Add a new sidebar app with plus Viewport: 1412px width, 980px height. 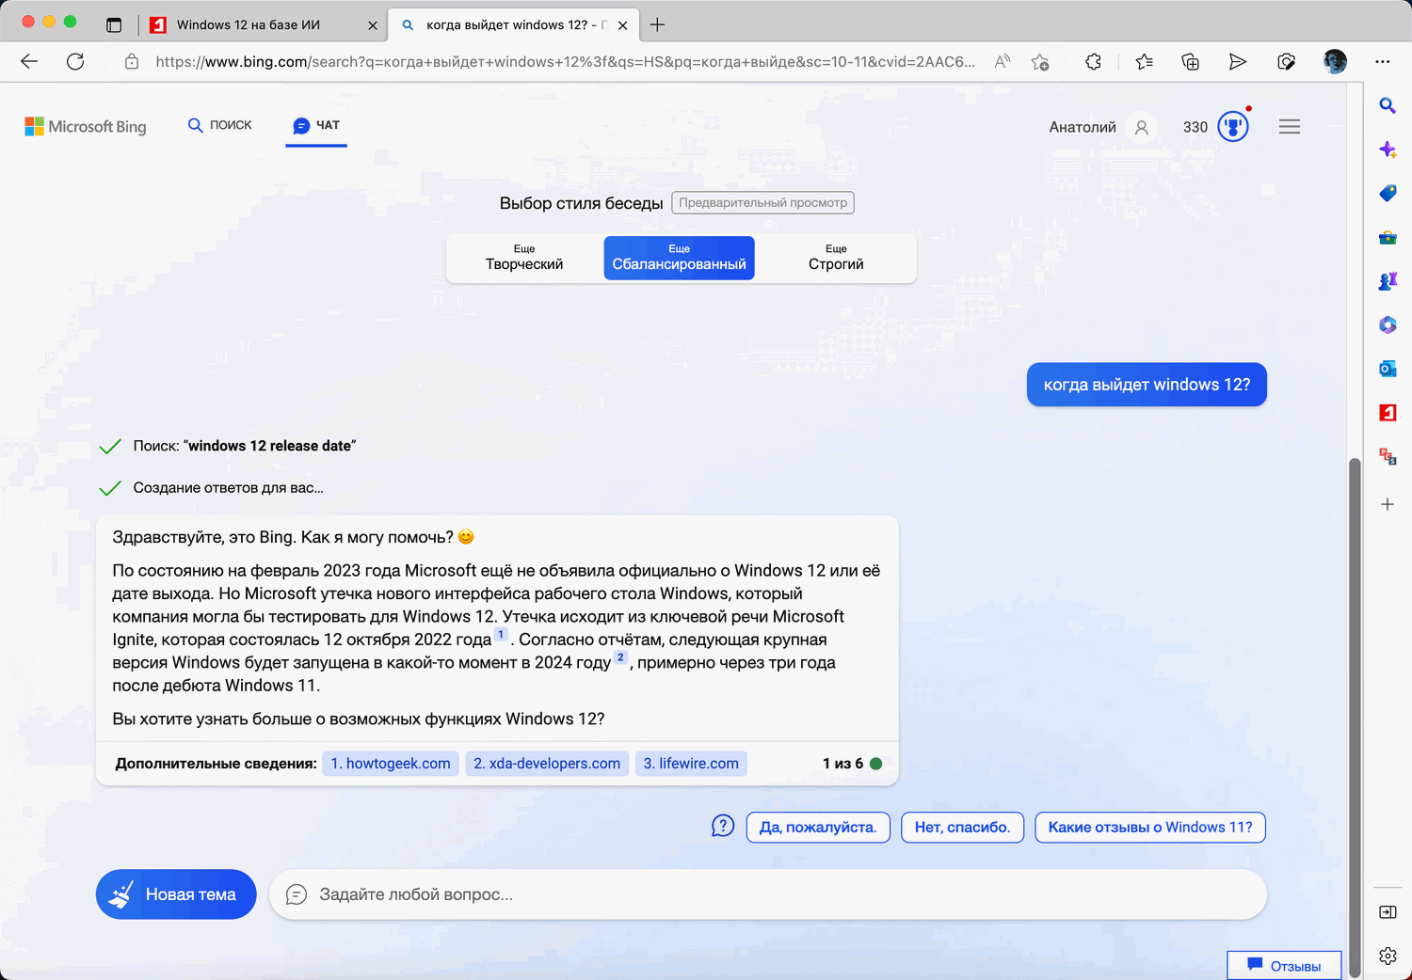[x=1388, y=504]
